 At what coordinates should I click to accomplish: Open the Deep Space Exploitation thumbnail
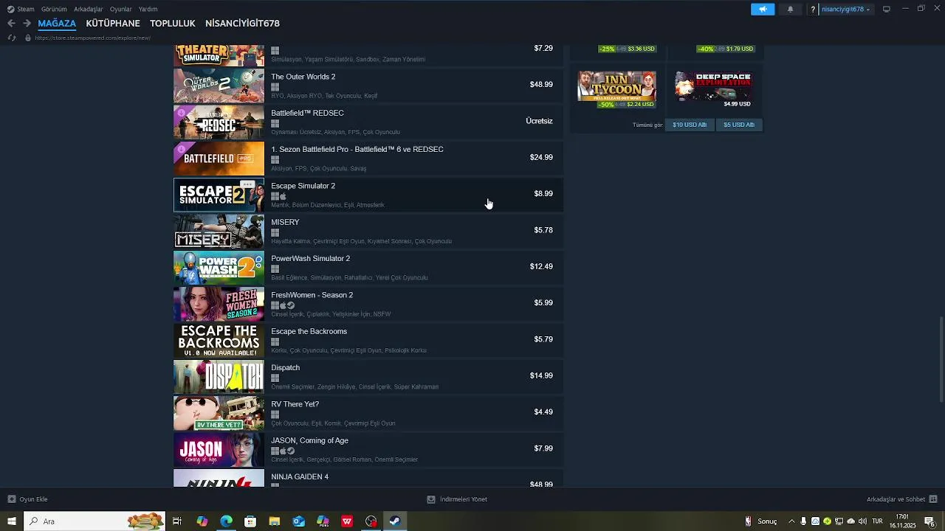click(714, 86)
